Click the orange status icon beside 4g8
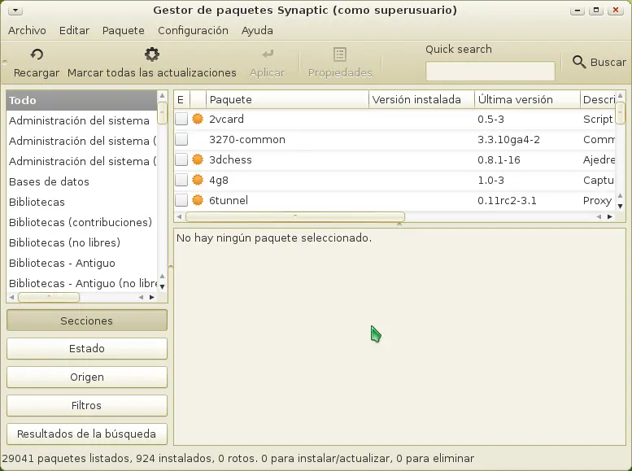Screen dimensions: 632x471 click(x=198, y=180)
